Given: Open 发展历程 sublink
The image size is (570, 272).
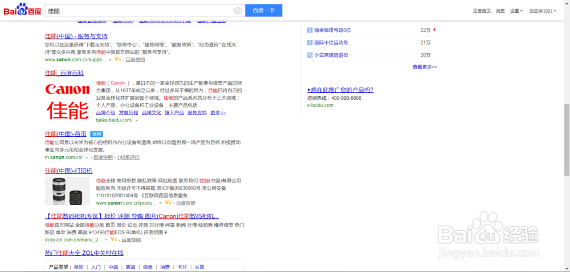Looking at the screenshot, I should (129, 113).
